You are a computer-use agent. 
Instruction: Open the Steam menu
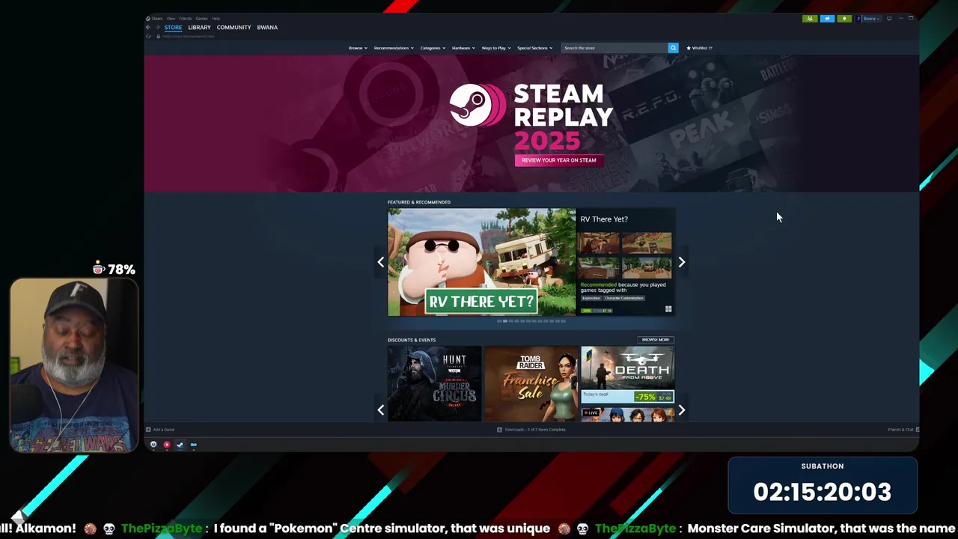tap(156, 18)
